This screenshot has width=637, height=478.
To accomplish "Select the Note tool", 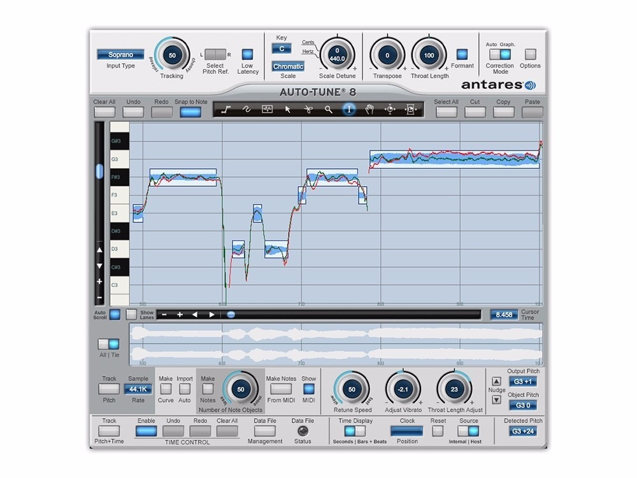I will 268,110.
